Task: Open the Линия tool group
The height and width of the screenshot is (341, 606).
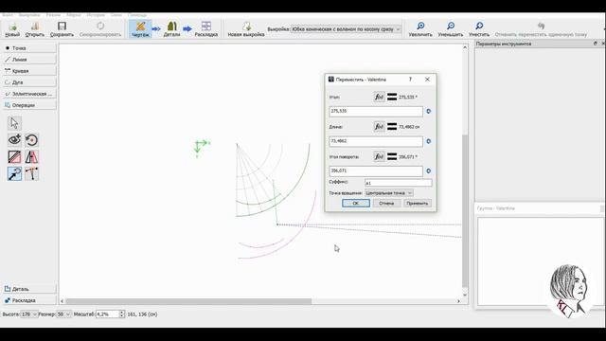Action: click(29, 60)
